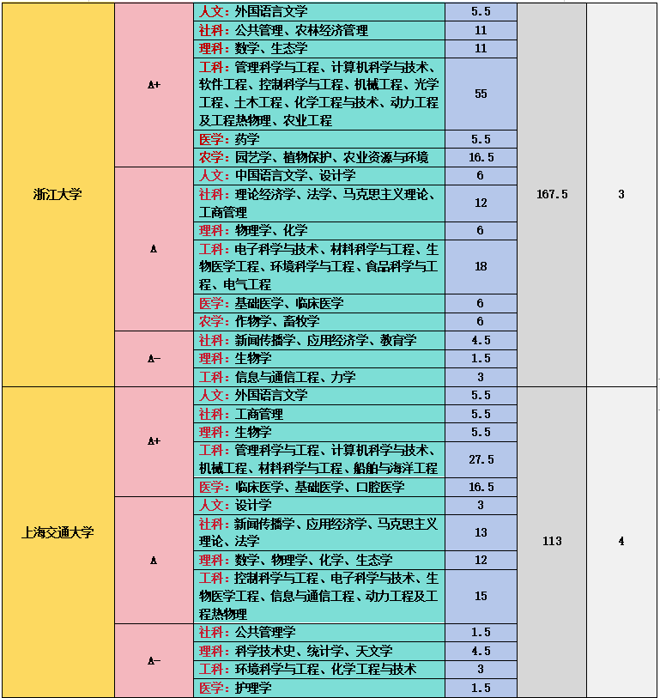
Task: Select the 理科：数学、生态学 cell
Action: tap(319, 49)
